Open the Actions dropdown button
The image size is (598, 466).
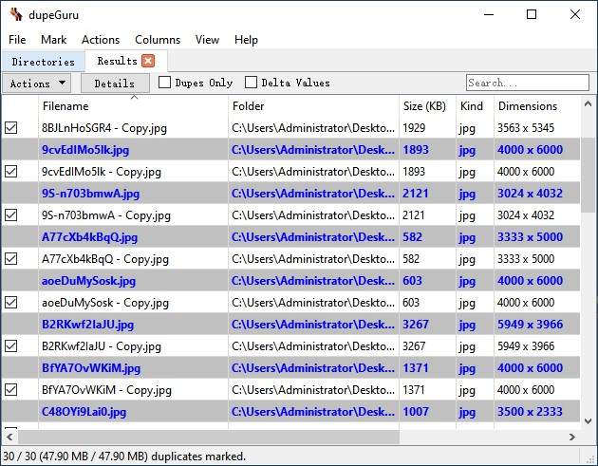(x=38, y=84)
